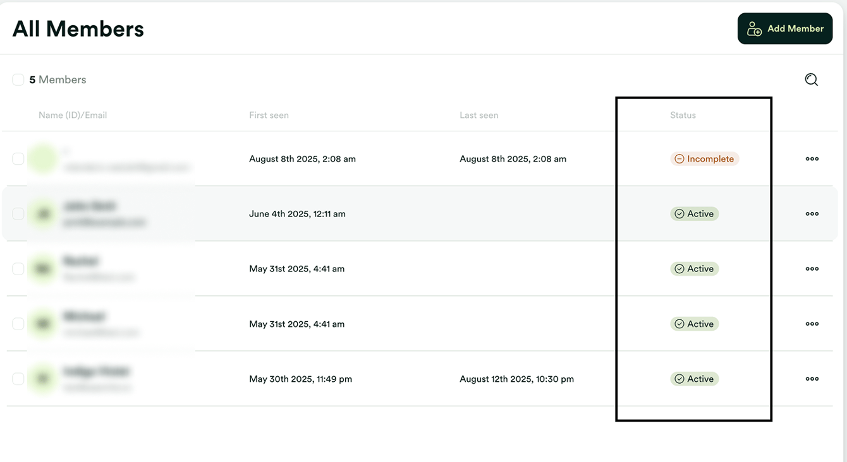Open options for the Incomplete member row

point(812,159)
